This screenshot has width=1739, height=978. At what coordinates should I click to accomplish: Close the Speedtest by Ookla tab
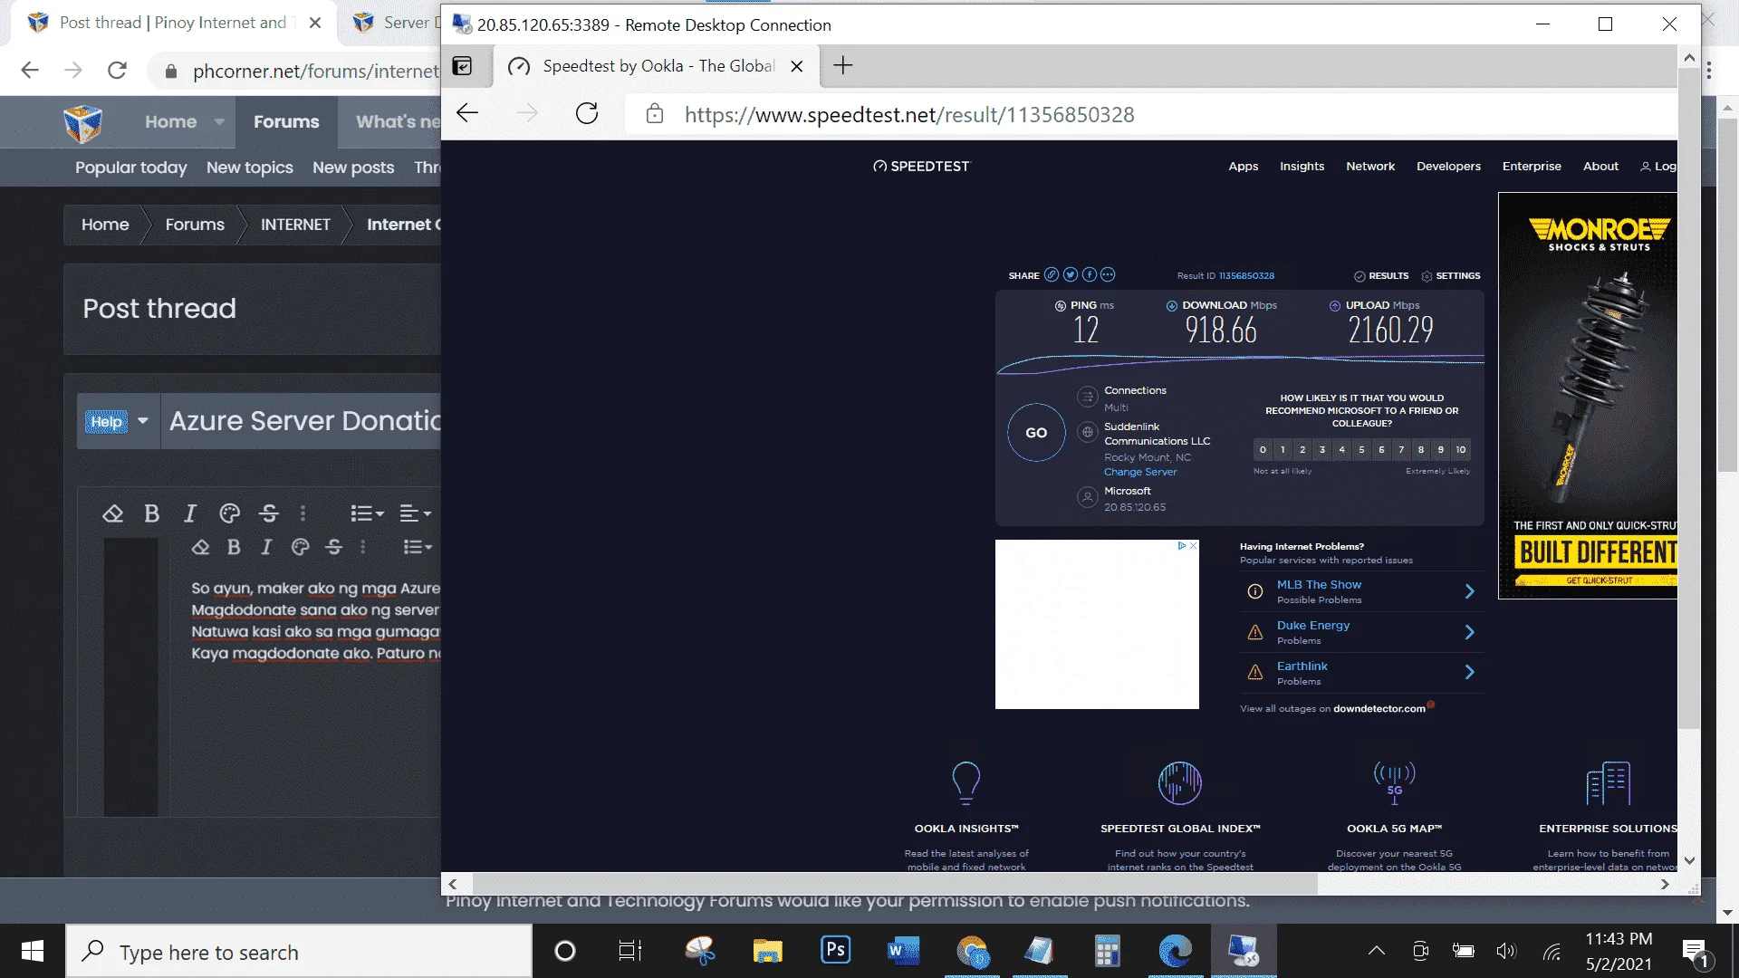pyautogui.click(x=797, y=66)
